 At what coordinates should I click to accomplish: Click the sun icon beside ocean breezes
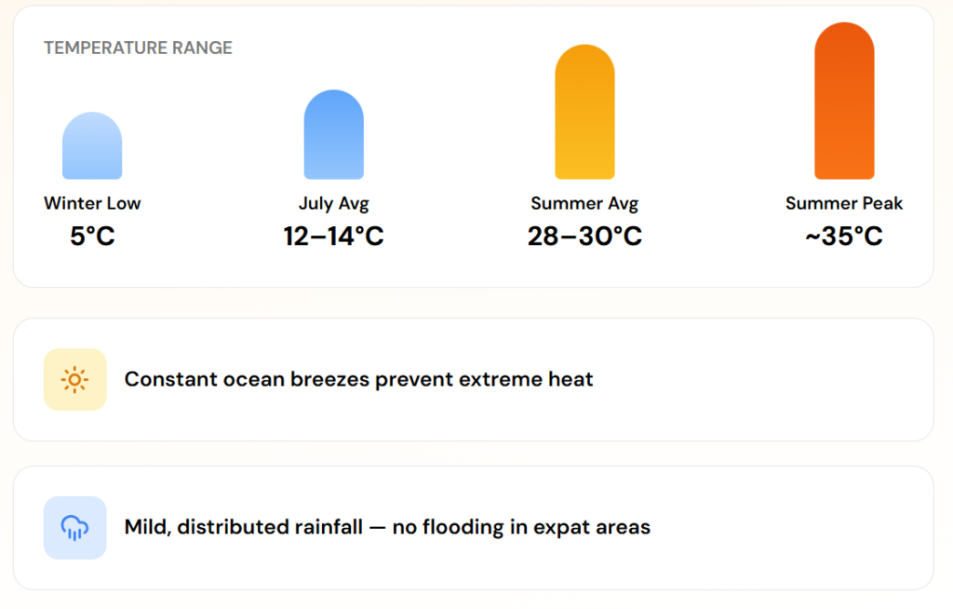pos(74,380)
